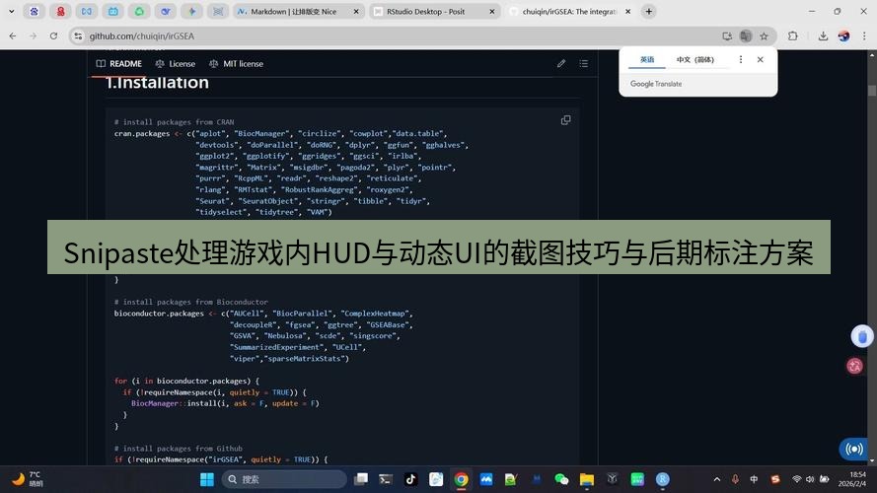This screenshot has width=877, height=493.
Task: Open the Chrome profile avatar
Action: (x=844, y=35)
